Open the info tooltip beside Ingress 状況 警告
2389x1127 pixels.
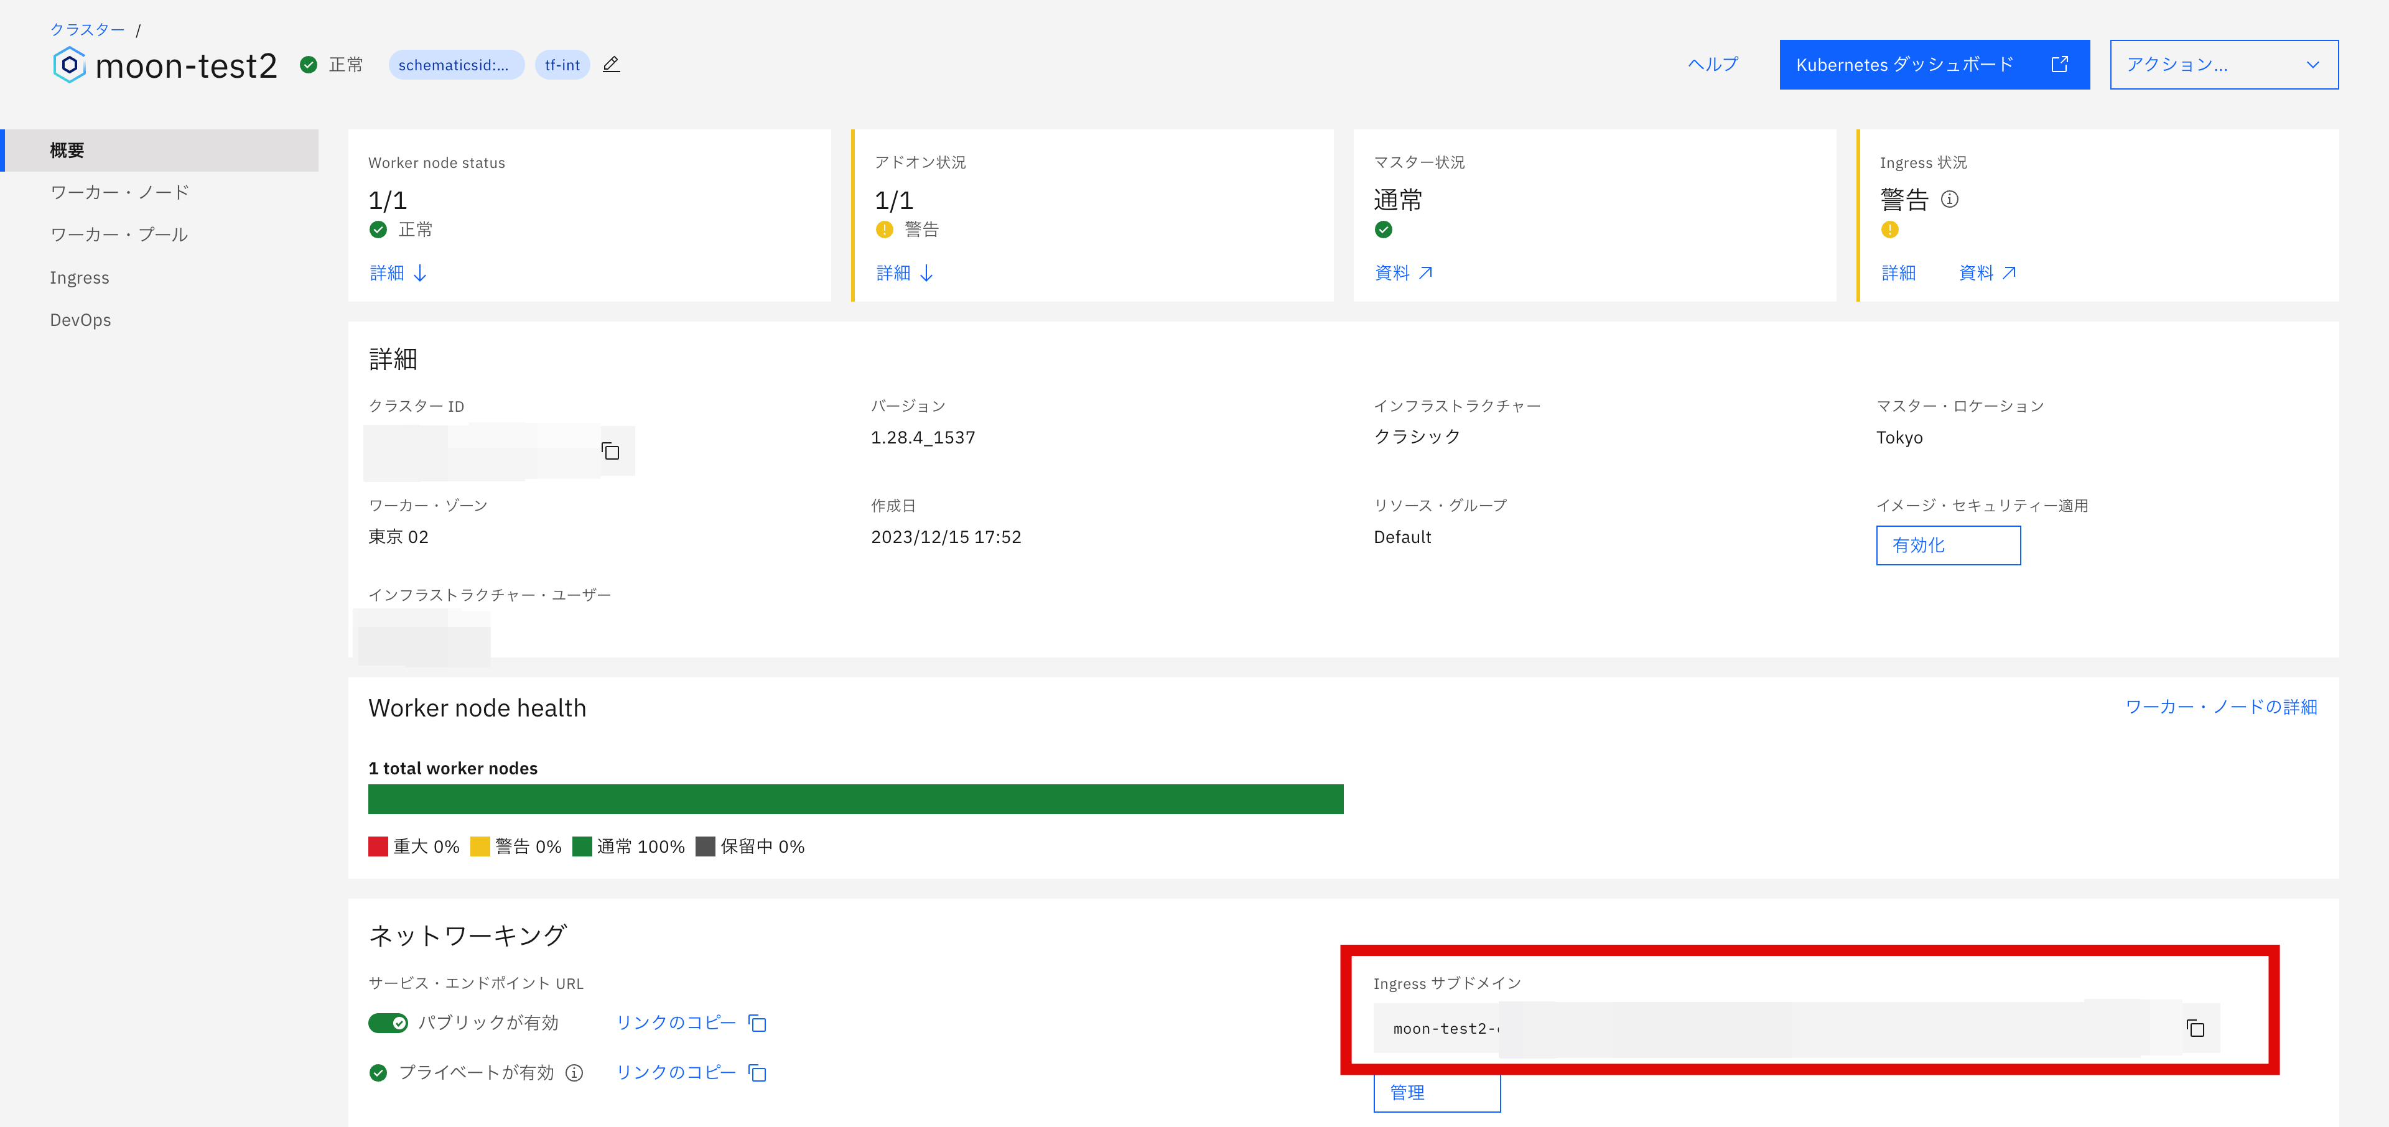(x=1950, y=199)
